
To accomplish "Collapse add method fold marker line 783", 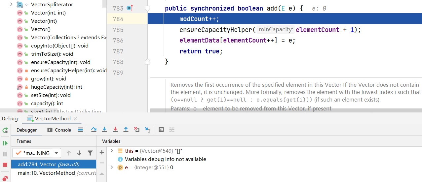I will point(148,8).
